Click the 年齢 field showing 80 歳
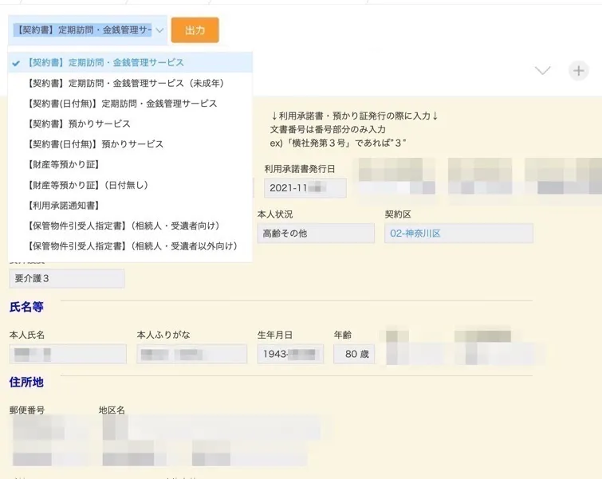The width and height of the screenshot is (602, 479). pyautogui.click(x=353, y=355)
